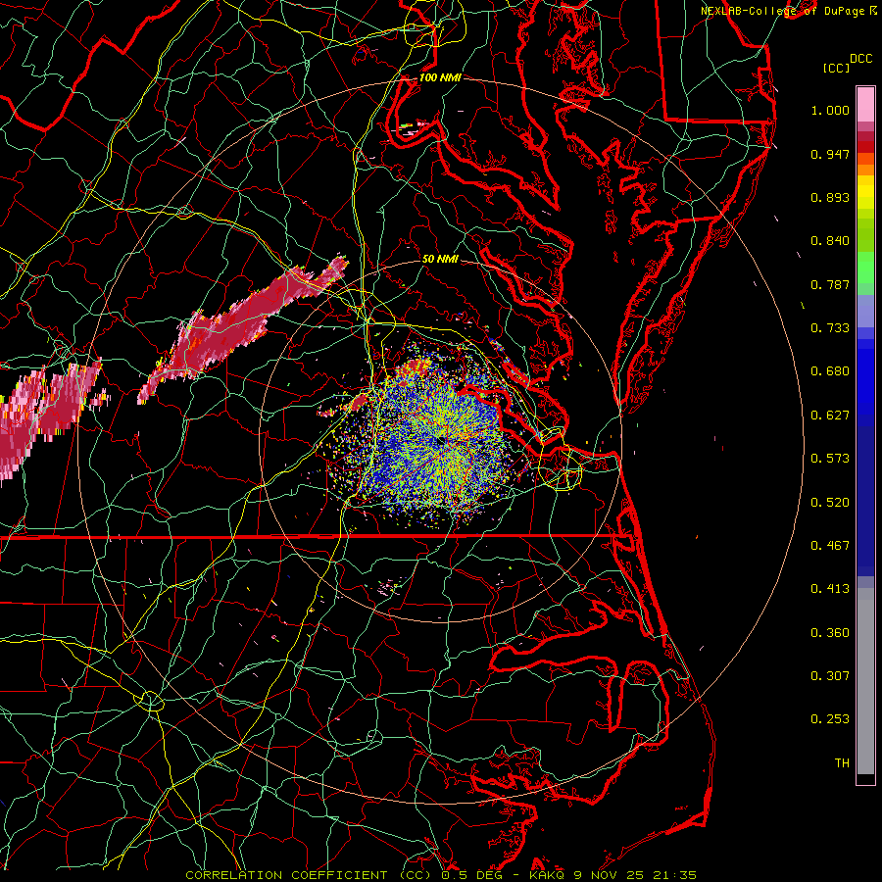Click the 0.893 color scale value
This screenshot has height=882, width=882.
coord(830,197)
